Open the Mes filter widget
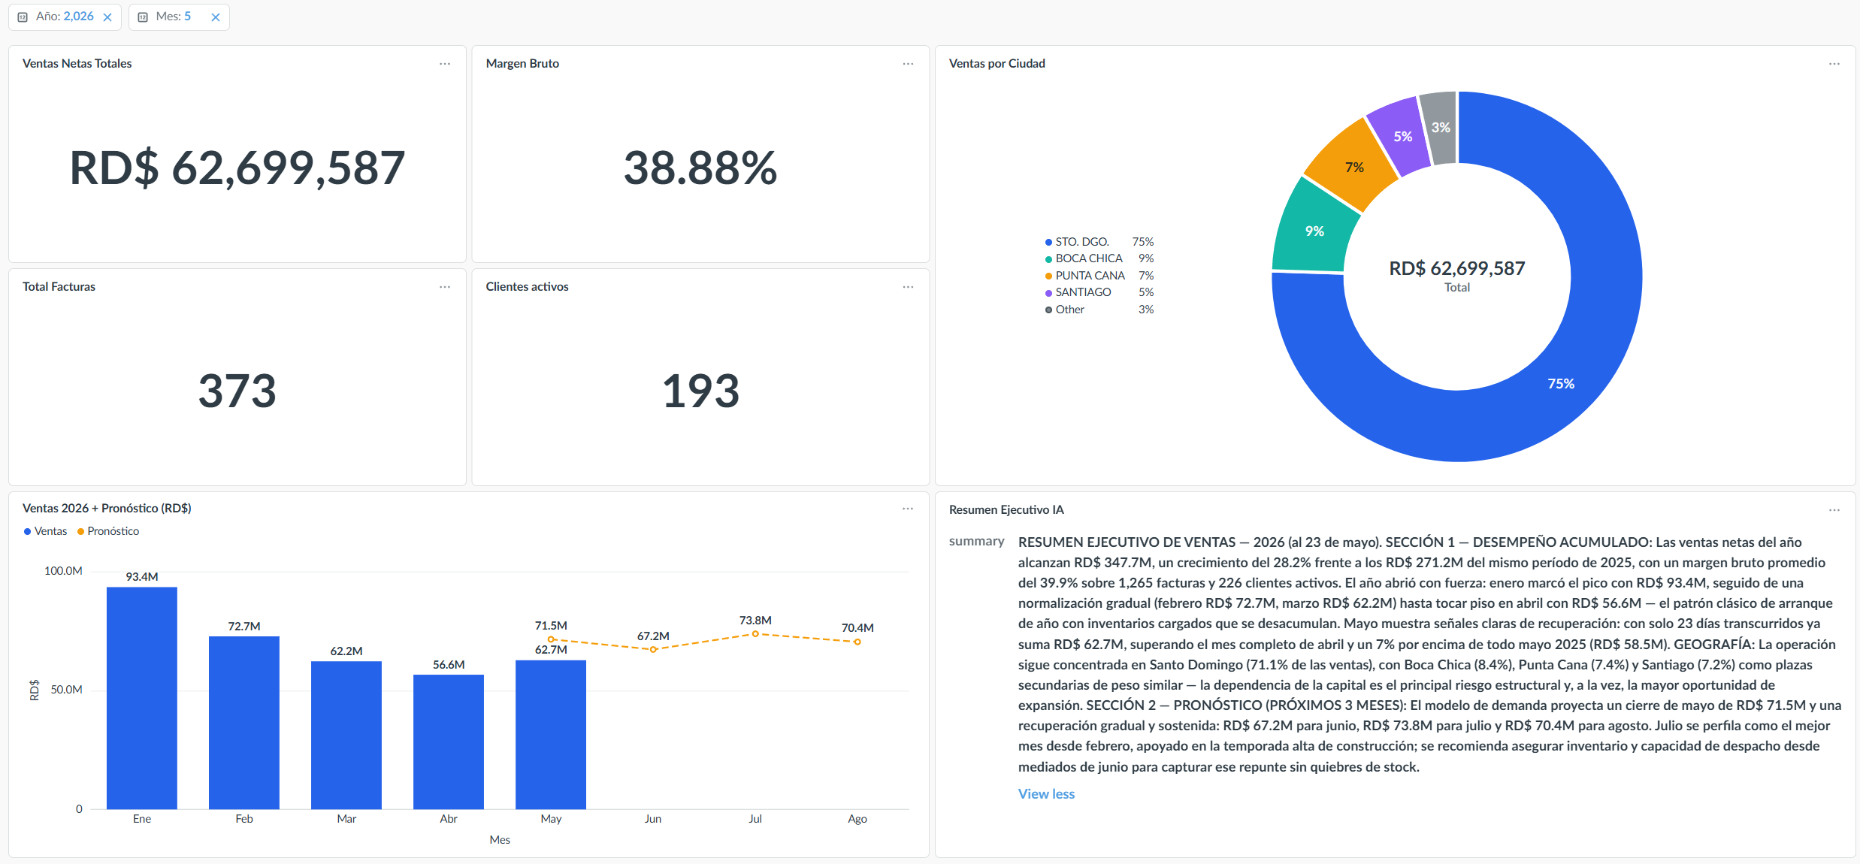The height and width of the screenshot is (864, 1860). 179,17
